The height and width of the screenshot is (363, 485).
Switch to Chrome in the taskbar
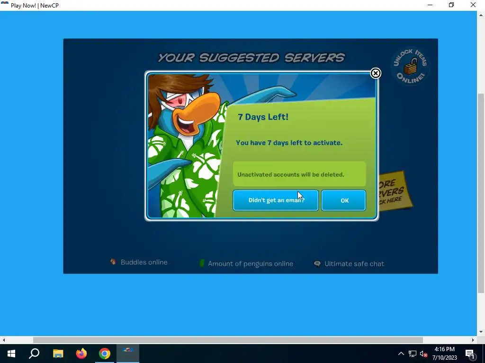105,354
